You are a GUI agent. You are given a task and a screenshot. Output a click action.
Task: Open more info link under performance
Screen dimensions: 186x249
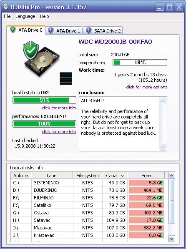pyautogui.click(x=59, y=132)
